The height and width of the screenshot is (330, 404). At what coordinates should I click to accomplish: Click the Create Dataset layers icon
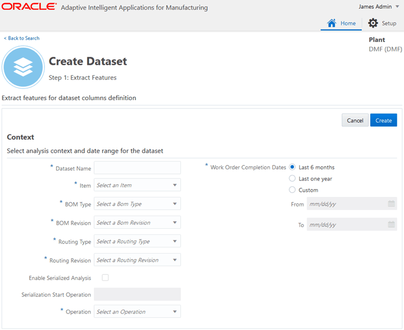tap(23, 67)
